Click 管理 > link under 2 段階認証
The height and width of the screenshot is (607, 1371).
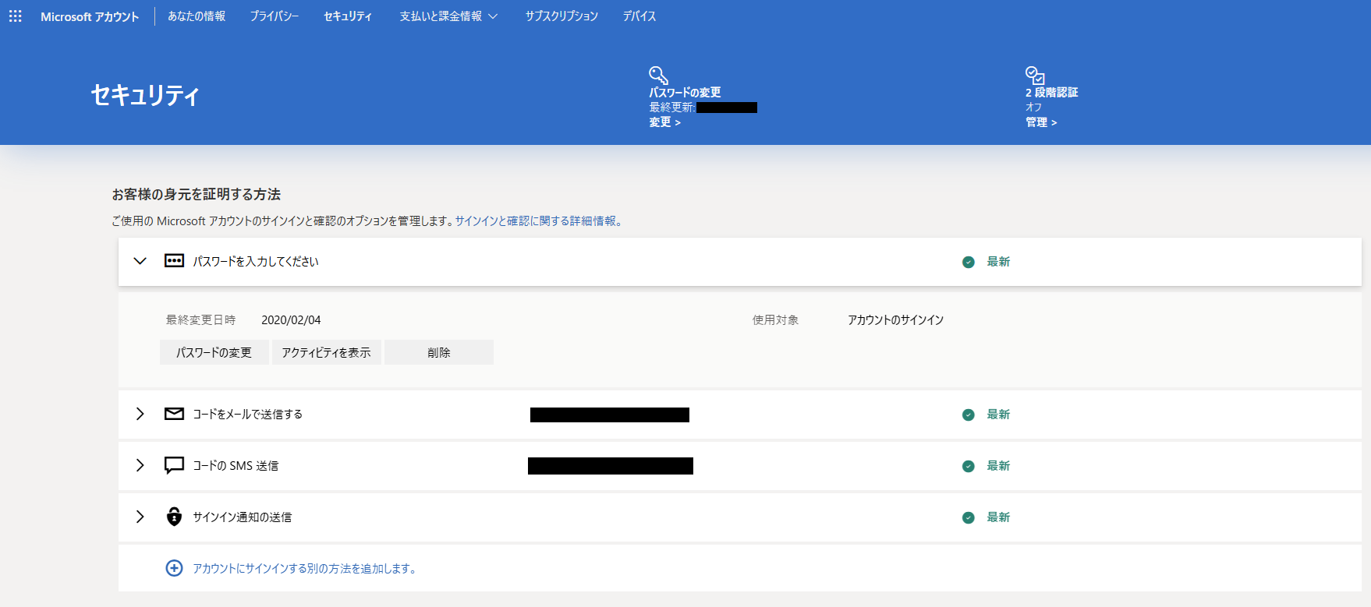point(1041,122)
